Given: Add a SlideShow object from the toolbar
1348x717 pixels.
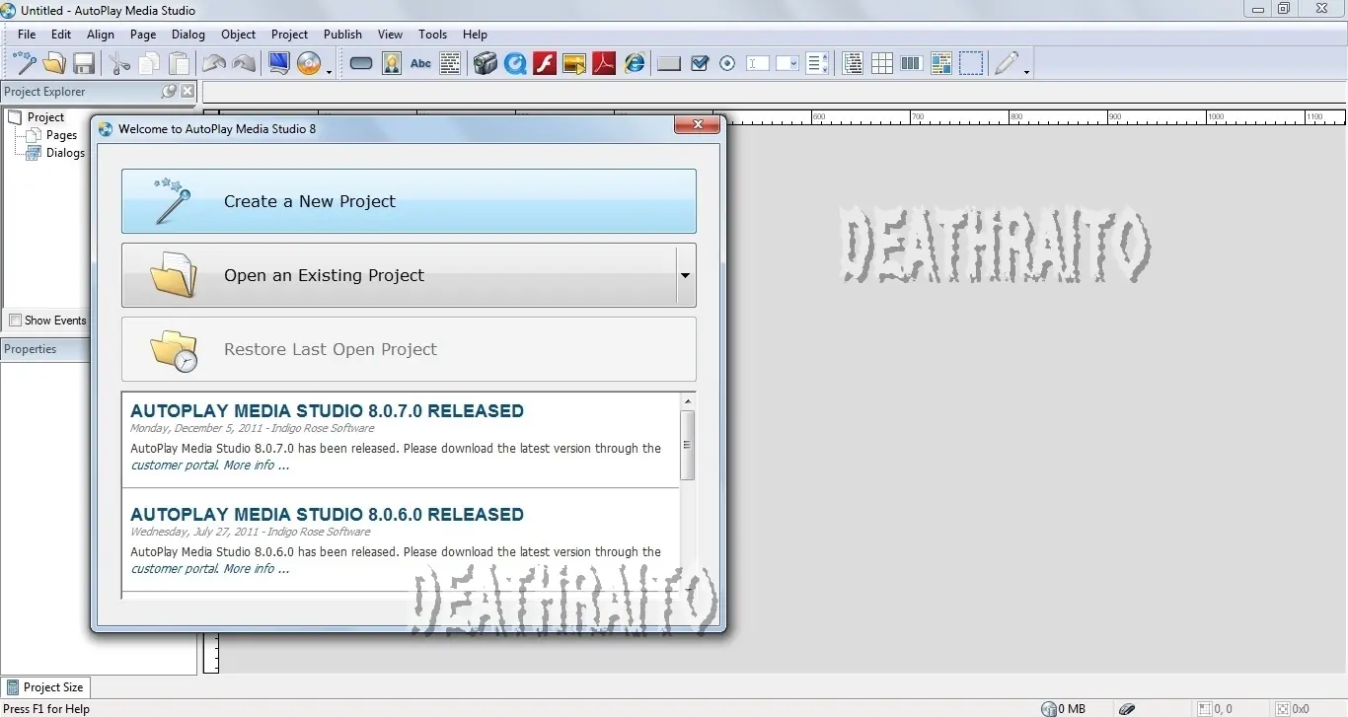Looking at the screenshot, I should click(x=574, y=64).
